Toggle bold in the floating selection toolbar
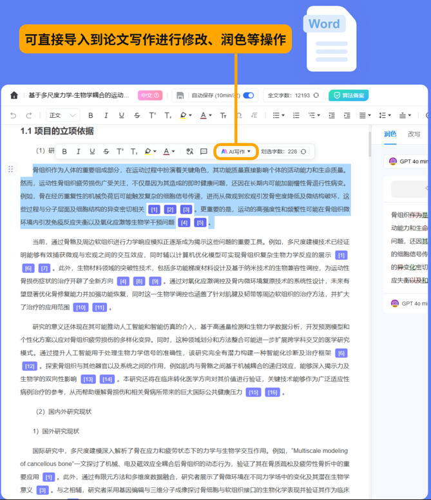This screenshot has width=431, height=500. 64,151
